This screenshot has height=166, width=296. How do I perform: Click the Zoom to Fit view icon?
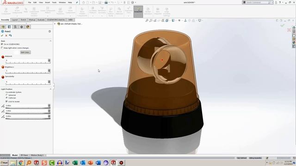click(147, 20)
